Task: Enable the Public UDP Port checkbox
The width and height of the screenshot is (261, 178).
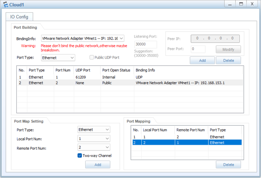Action: pos(92,57)
